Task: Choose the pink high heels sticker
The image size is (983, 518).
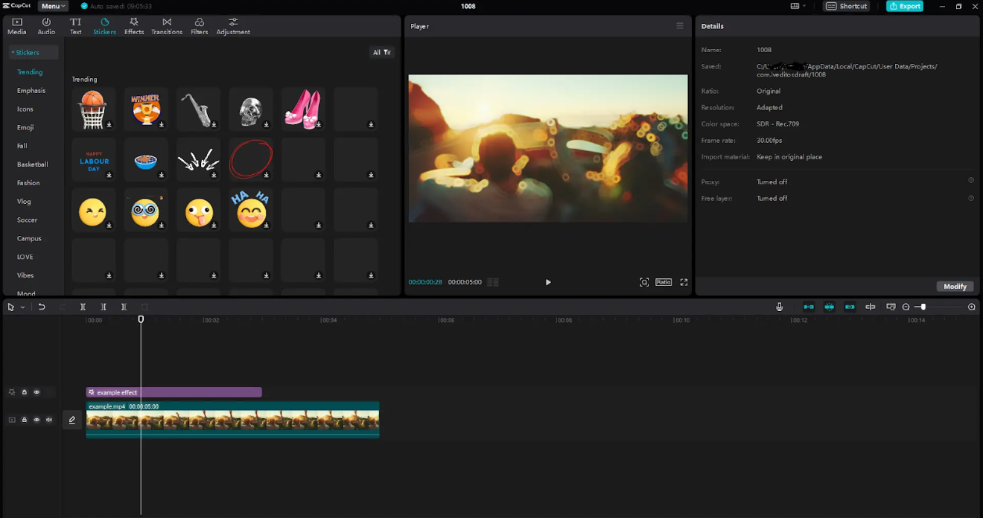Action: point(303,109)
